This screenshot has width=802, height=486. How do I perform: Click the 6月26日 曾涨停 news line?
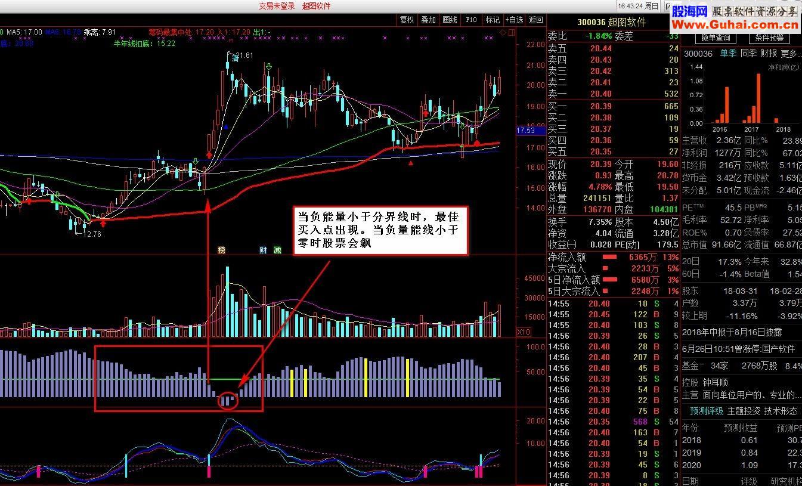738,349
